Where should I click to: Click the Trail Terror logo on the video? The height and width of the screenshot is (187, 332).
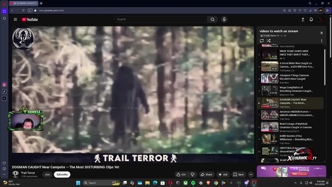[x=23, y=38]
